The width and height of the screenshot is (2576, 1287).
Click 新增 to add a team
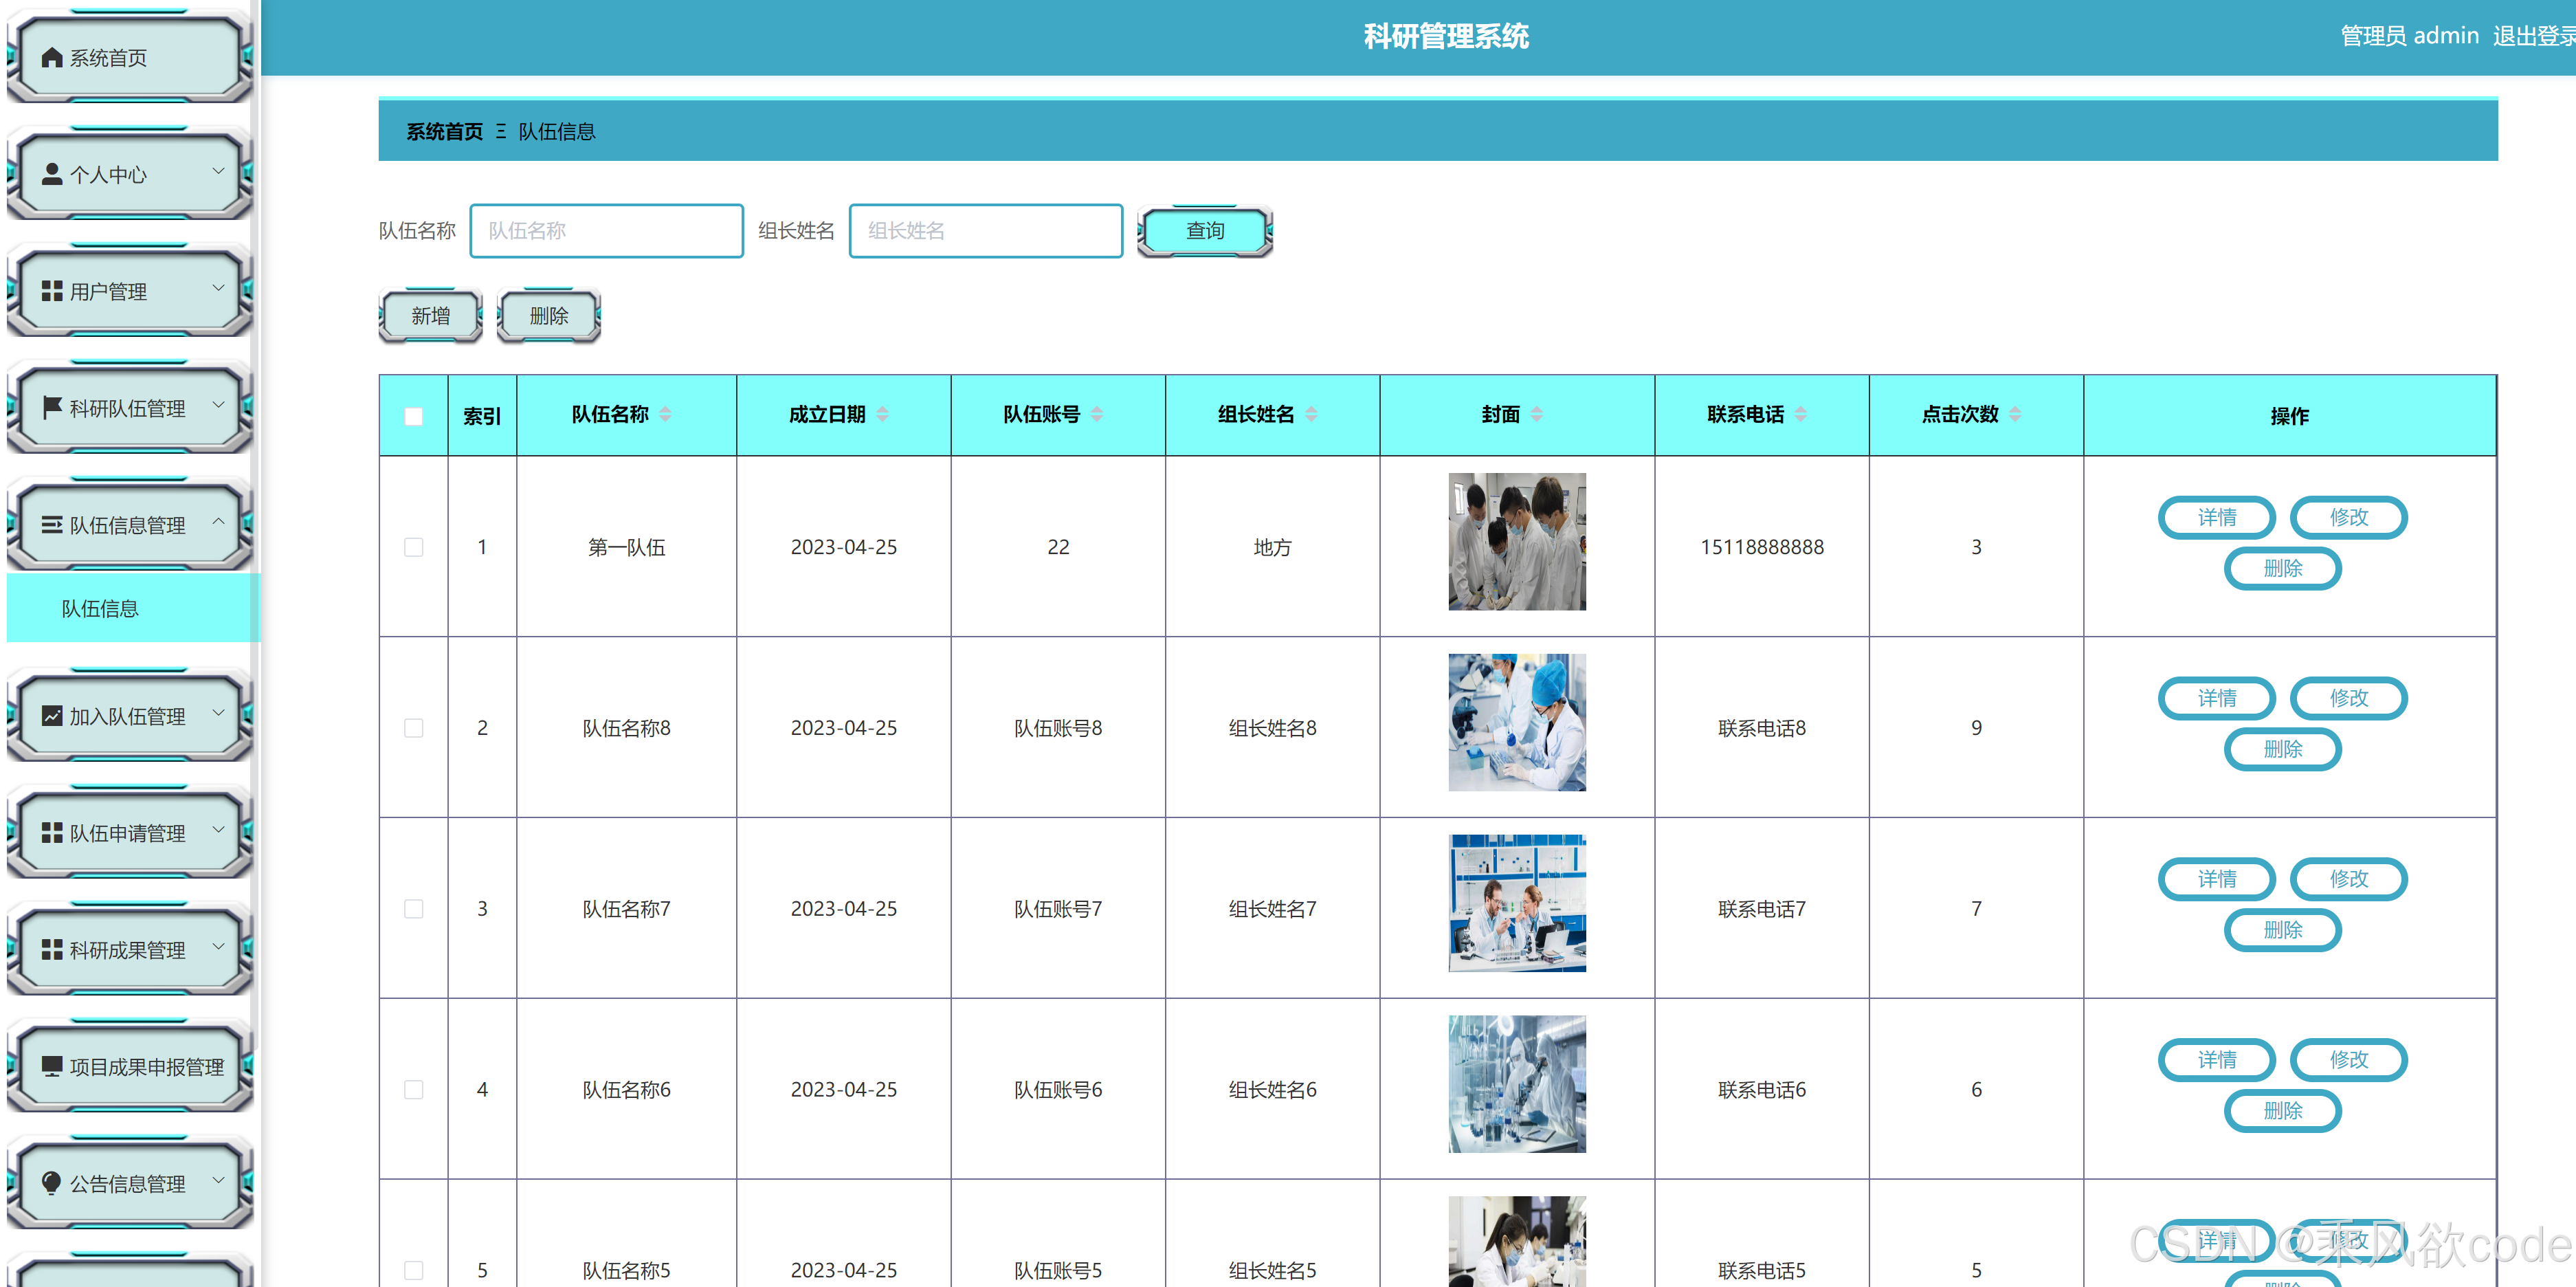(431, 316)
